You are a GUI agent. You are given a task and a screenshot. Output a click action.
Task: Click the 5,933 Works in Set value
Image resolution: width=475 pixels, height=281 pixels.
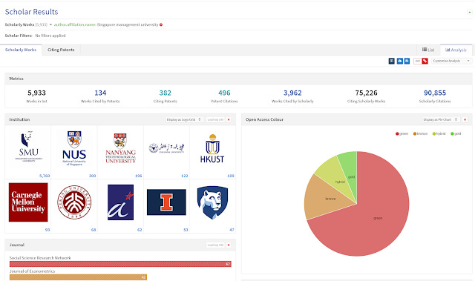pyautogui.click(x=36, y=93)
